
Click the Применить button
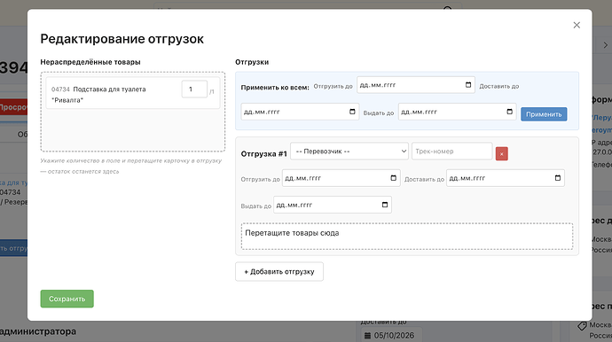coord(544,114)
